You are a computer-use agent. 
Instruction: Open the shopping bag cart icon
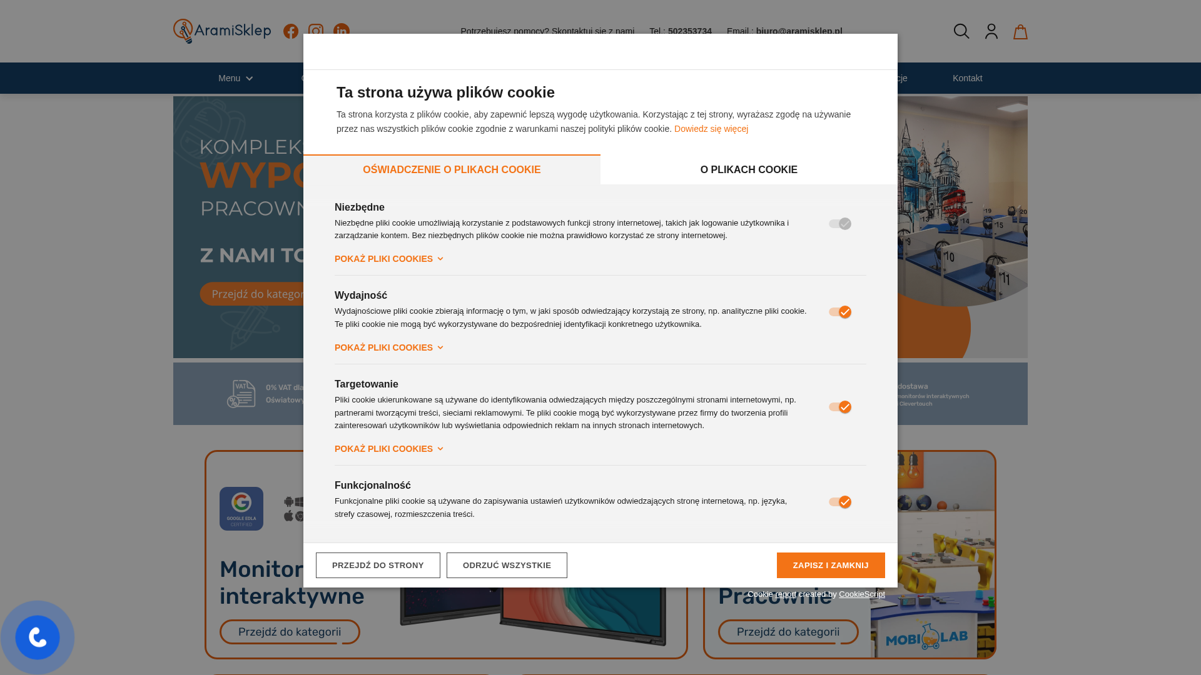[x=1020, y=31]
